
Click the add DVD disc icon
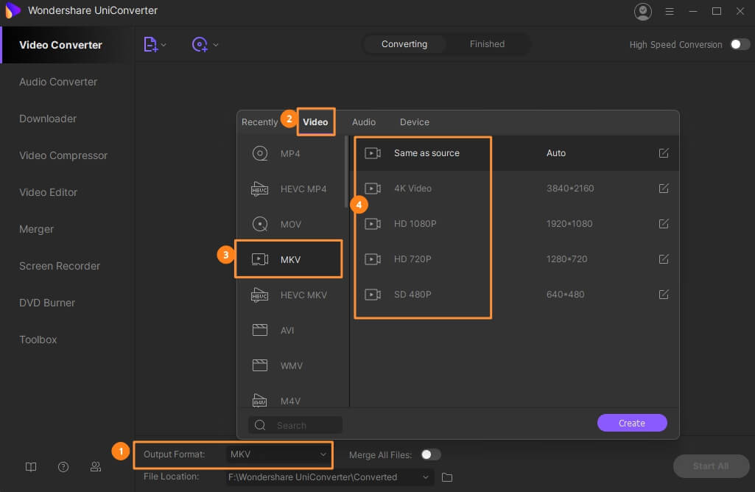[x=200, y=44]
